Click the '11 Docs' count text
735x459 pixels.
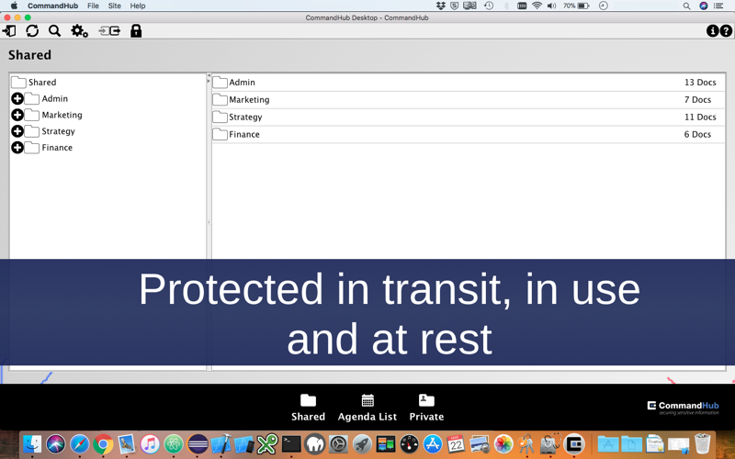[700, 118]
